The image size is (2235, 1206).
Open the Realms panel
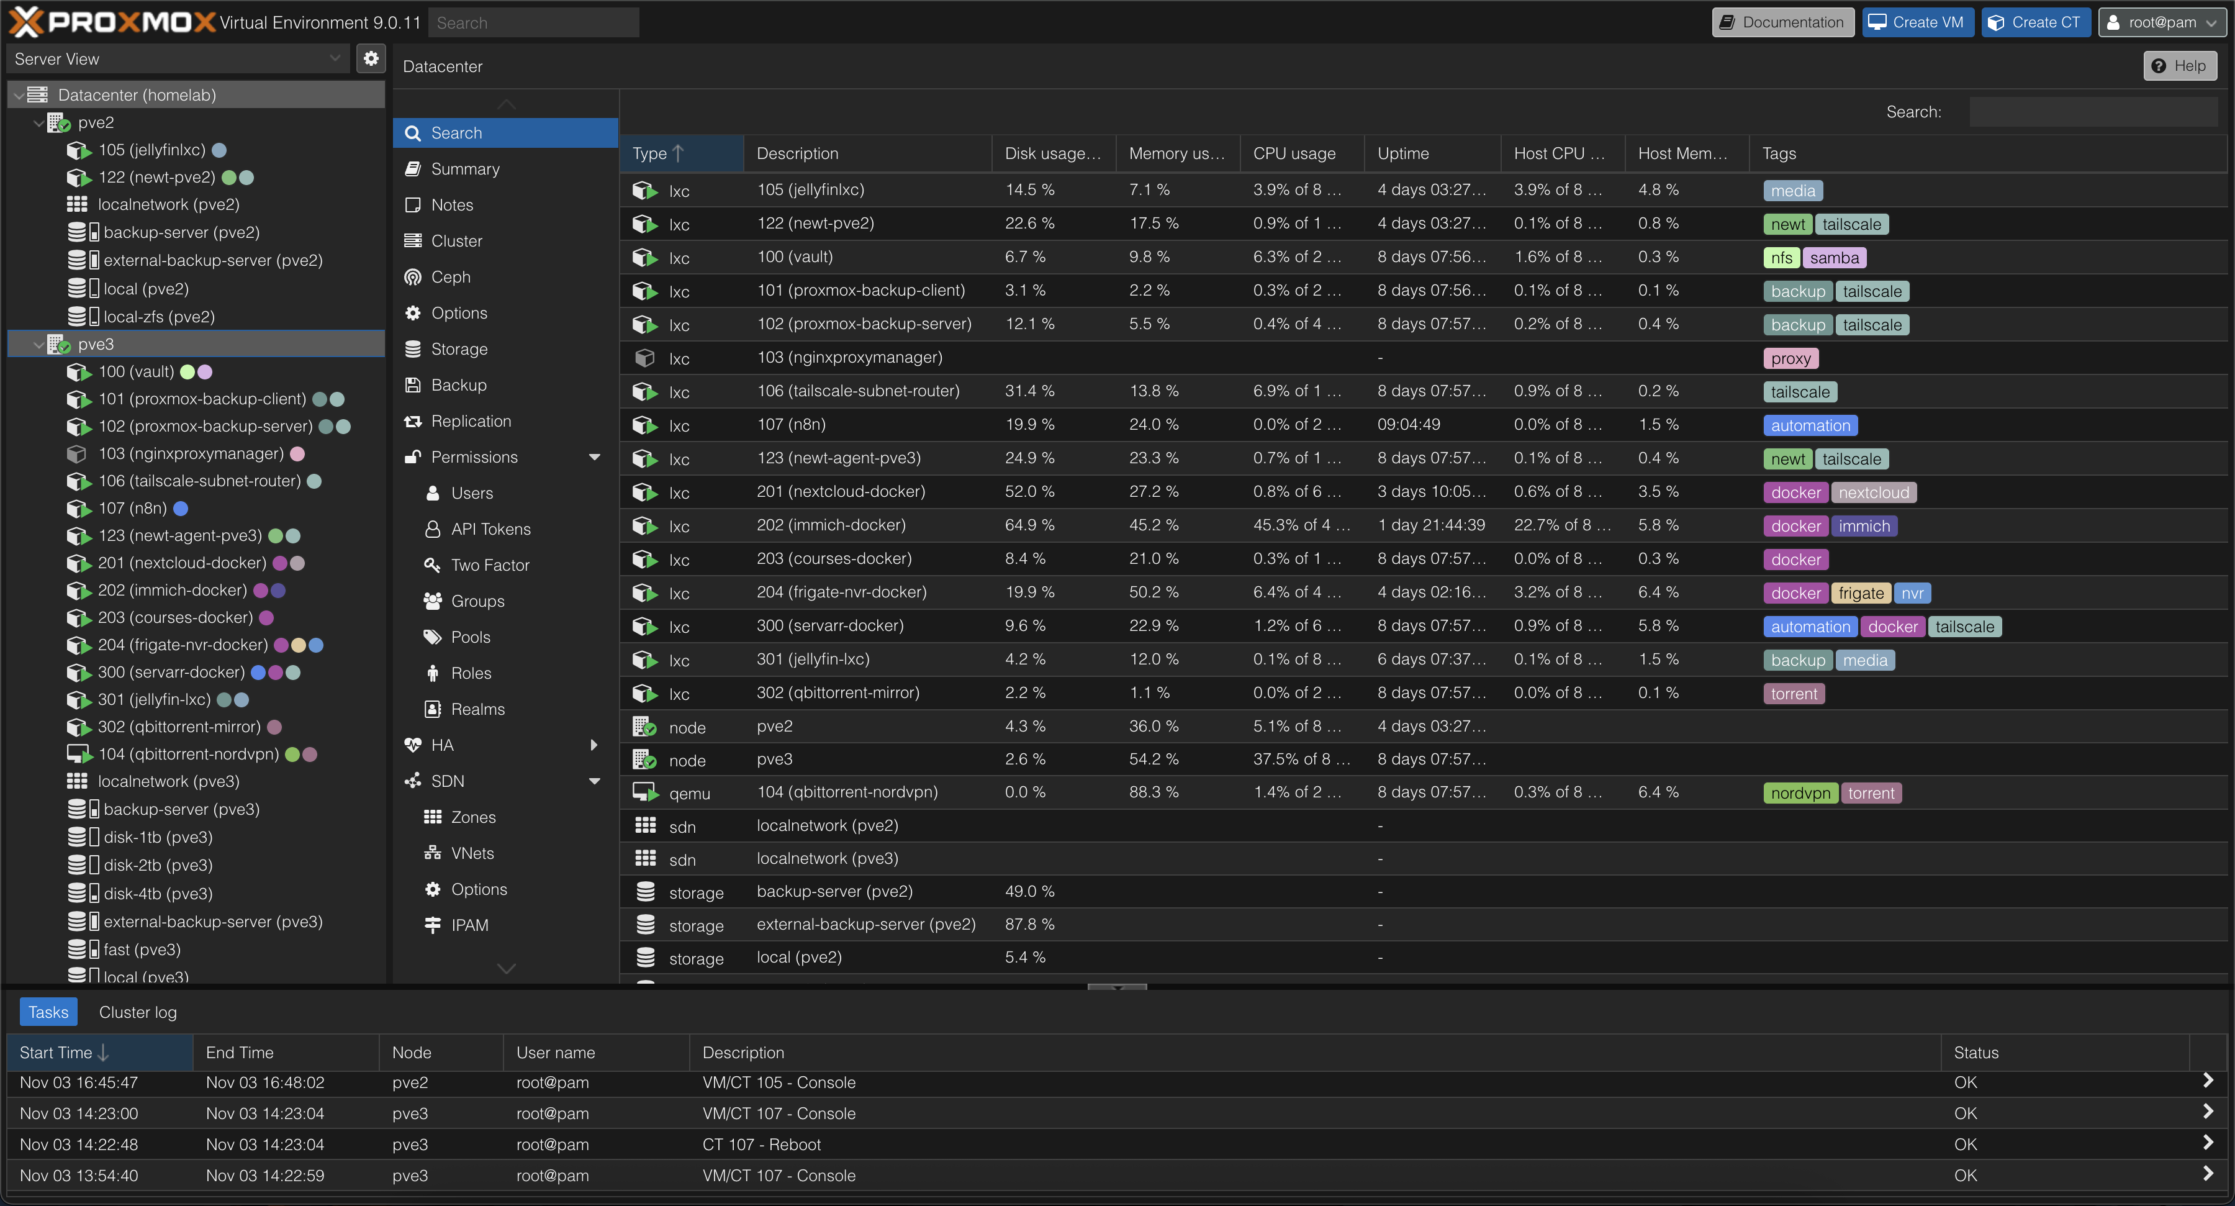[477, 709]
